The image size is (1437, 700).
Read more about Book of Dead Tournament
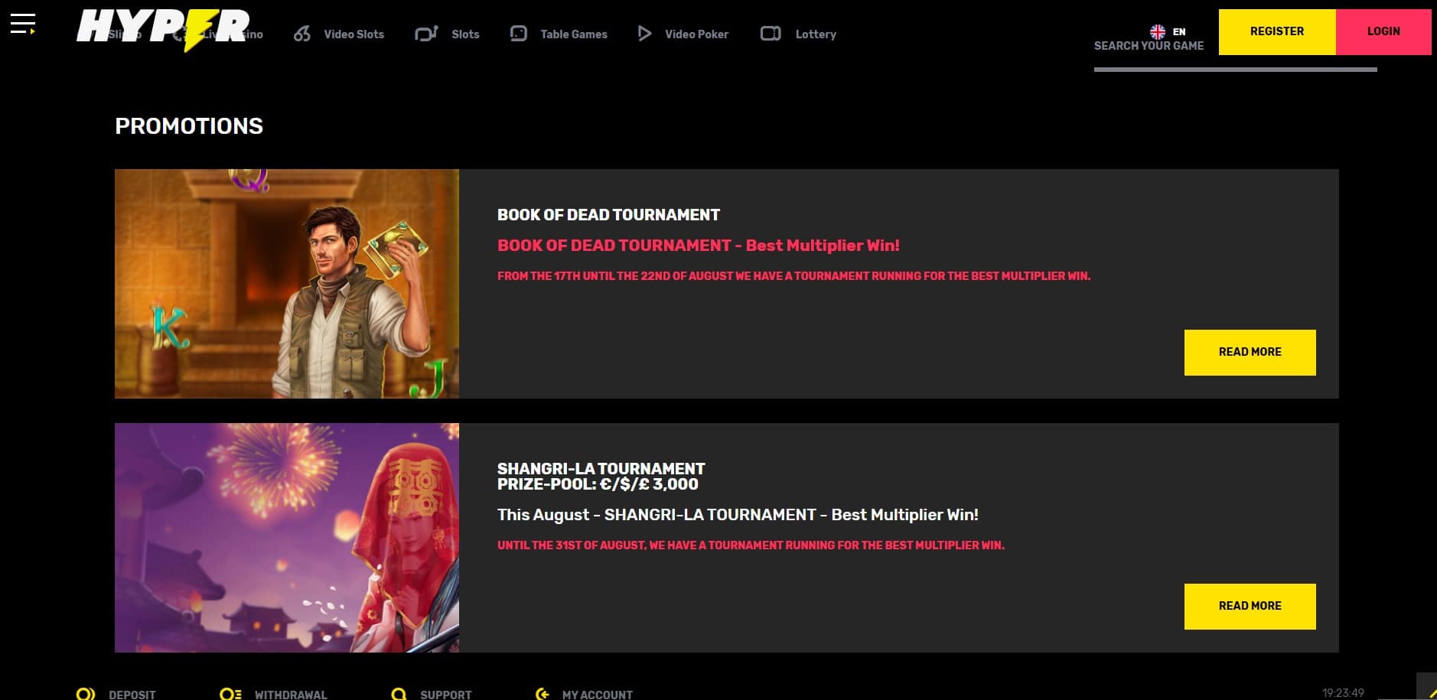pos(1250,352)
